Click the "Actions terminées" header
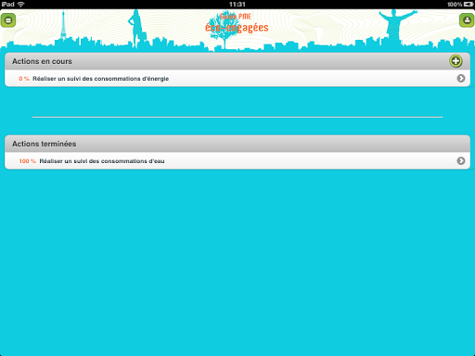This screenshot has height=356, width=475. pyautogui.click(x=45, y=144)
